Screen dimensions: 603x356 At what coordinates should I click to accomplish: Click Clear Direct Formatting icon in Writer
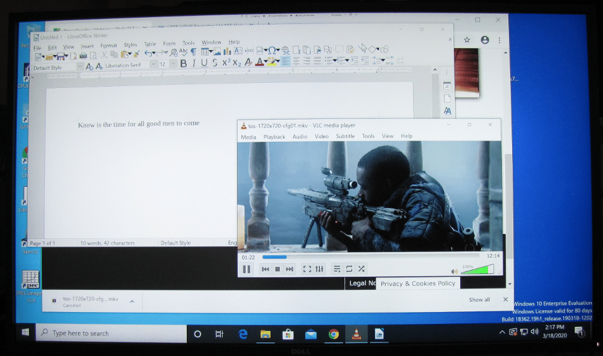(x=248, y=62)
